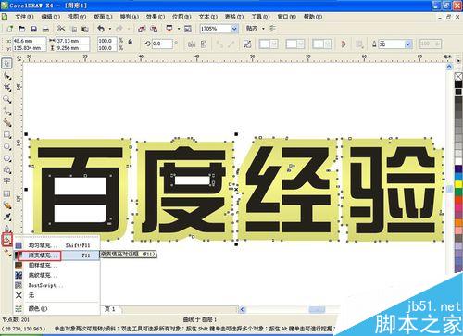
Task: Toggle the lock ratio padlock
Action: [x=131, y=41]
